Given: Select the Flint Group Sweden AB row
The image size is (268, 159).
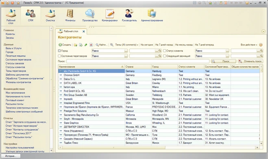Looking at the screenshot, I should click(x=159, y=95).
